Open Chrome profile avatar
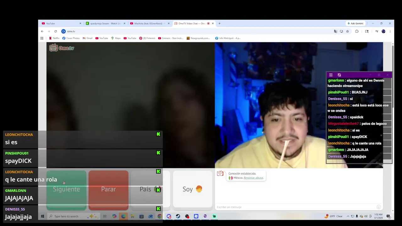402x226 pixels. tap(383, 31)
